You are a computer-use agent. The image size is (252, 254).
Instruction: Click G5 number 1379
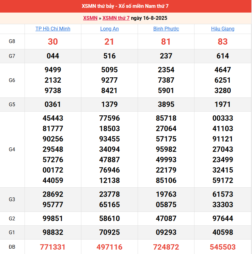[x=109, y=104]
